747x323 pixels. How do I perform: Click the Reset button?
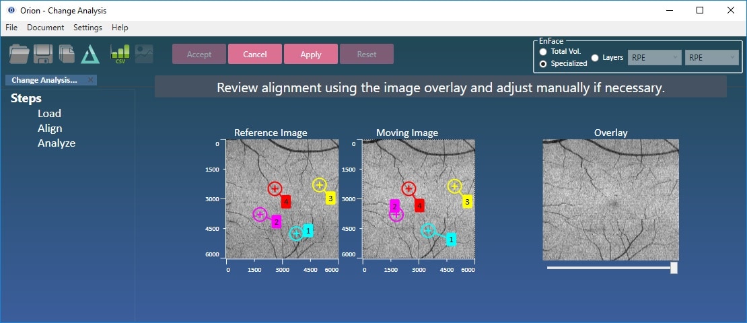(367, 55)
